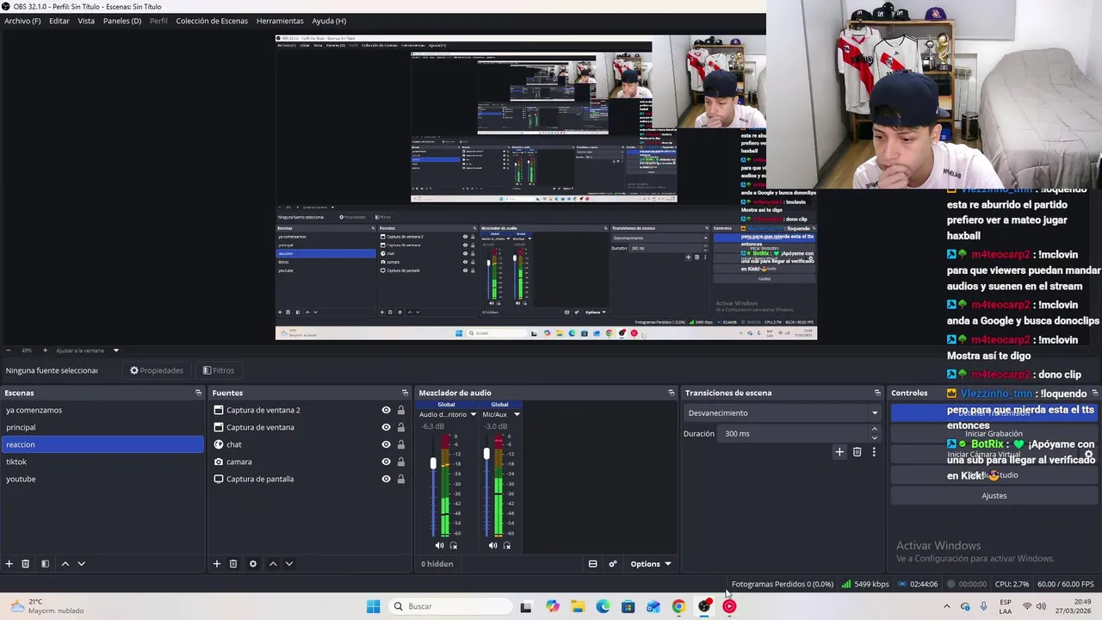Image resolution: width=1102 pixels, height=620 pixels.
Task: Adjust Audio del escritorio volume slider handle
Action: [x=433, y=463]
